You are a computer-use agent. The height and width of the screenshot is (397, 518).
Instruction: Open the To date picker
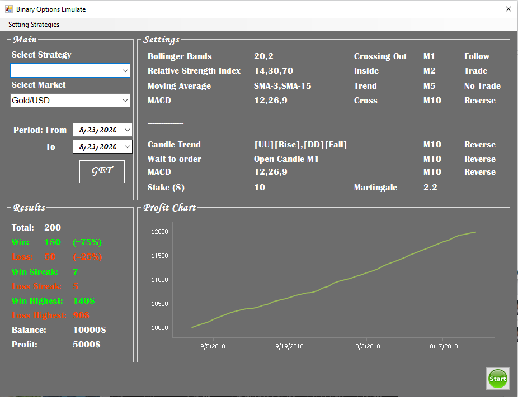tap(127, 147)
